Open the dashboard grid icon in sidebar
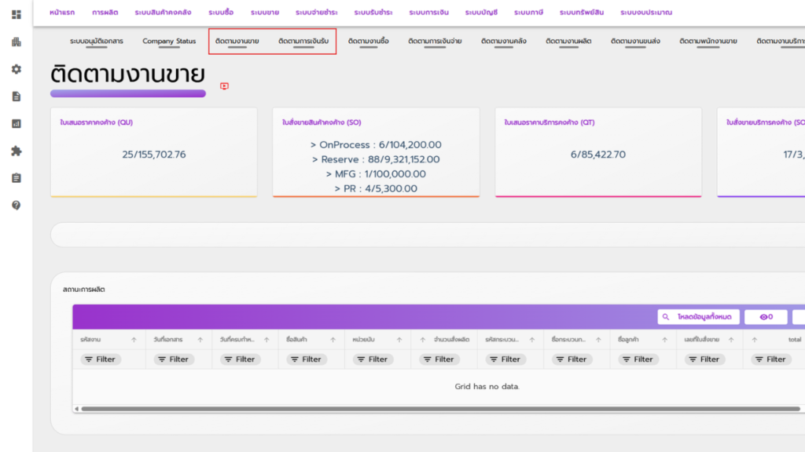 17,14
